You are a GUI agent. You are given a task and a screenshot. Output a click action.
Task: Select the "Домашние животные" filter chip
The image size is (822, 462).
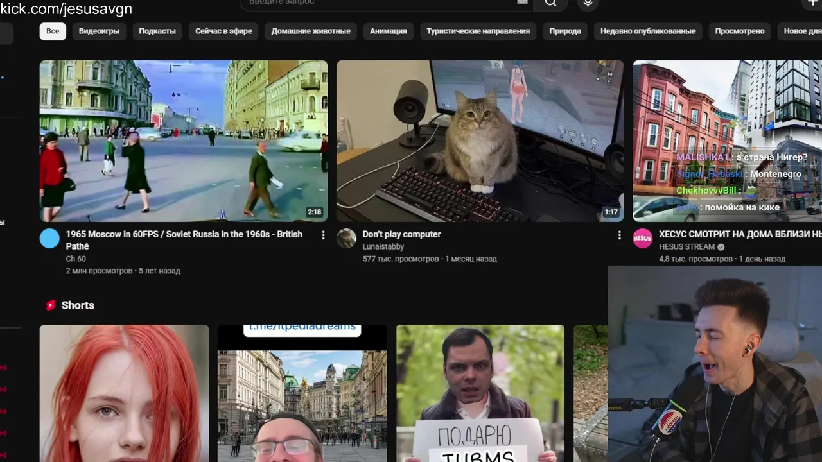(x=311, y=31)
